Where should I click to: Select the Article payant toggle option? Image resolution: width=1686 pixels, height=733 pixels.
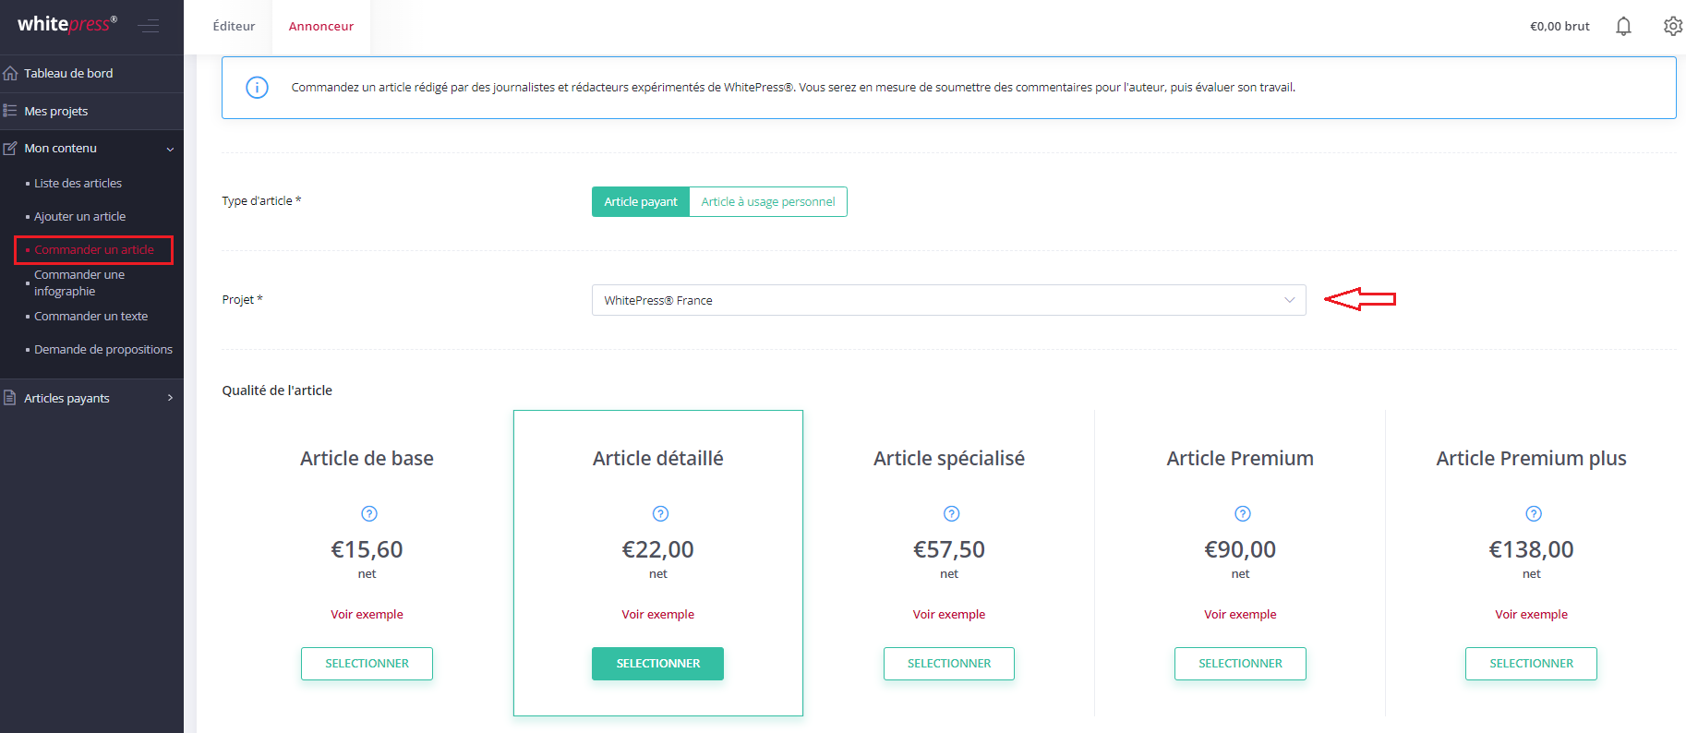[641, 202]
